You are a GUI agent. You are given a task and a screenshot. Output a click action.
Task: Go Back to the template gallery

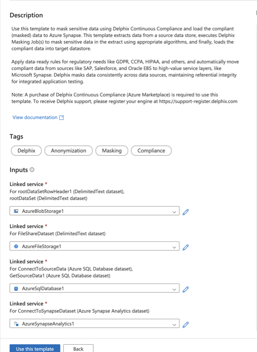click(78, 349)
